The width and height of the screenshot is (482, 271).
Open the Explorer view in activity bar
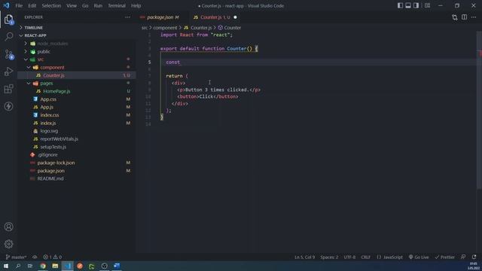click(x=8, y=20)
